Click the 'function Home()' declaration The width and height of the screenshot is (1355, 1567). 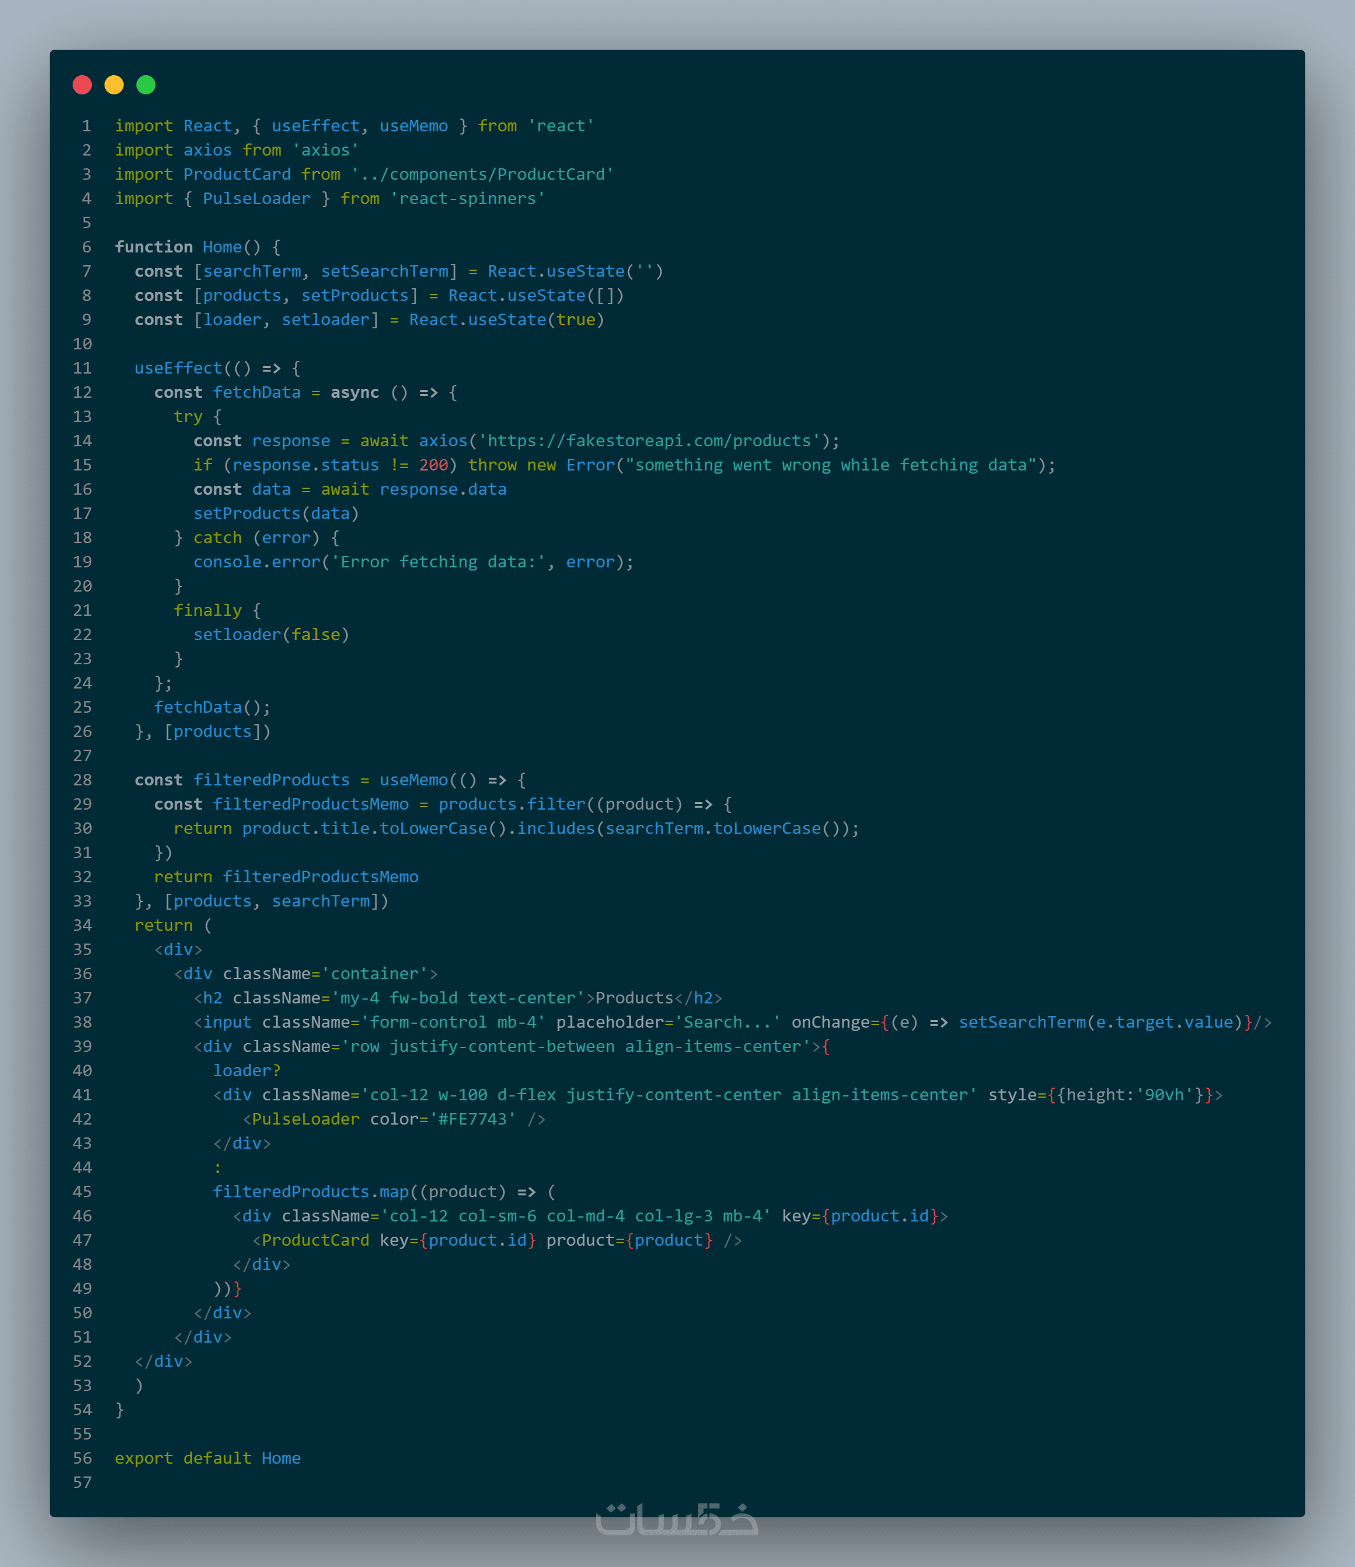pyautogui.click(x=188, y=247)
